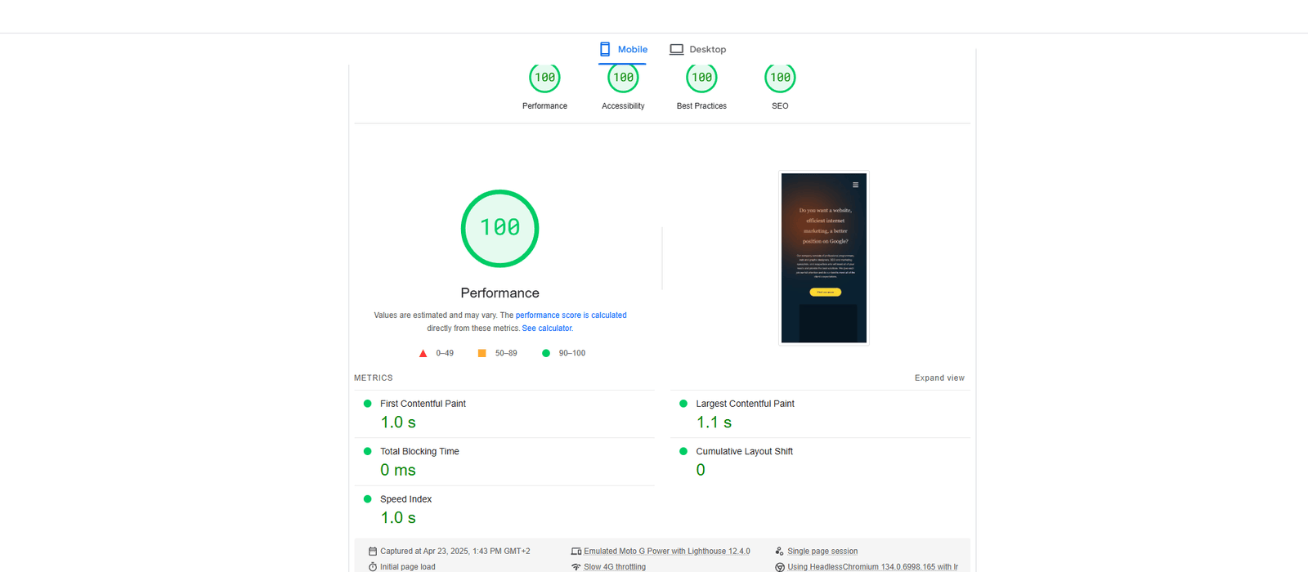Click the 'Performance' heading under large gauge
Image resolution: width=1308 pixels, height=572 pixels.
(x=499, y=293)
